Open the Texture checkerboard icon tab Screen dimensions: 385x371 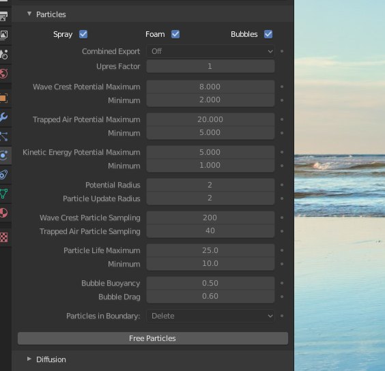pyautogui.click(x=3, y=237)
